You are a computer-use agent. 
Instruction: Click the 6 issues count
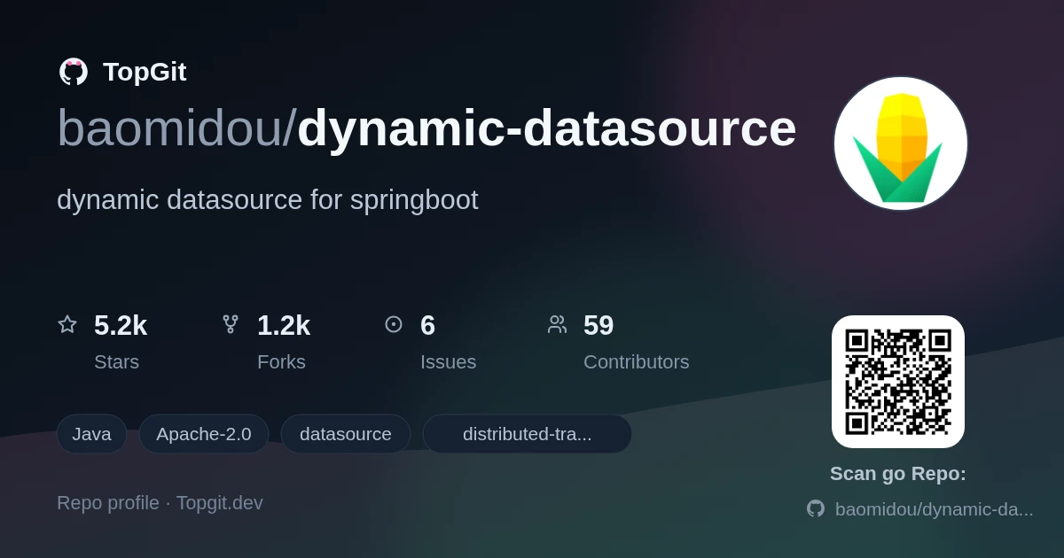tap(428, 325)
